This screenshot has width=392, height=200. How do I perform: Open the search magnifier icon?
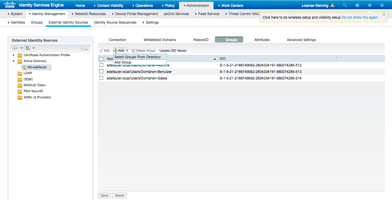(x=345, y=5)
